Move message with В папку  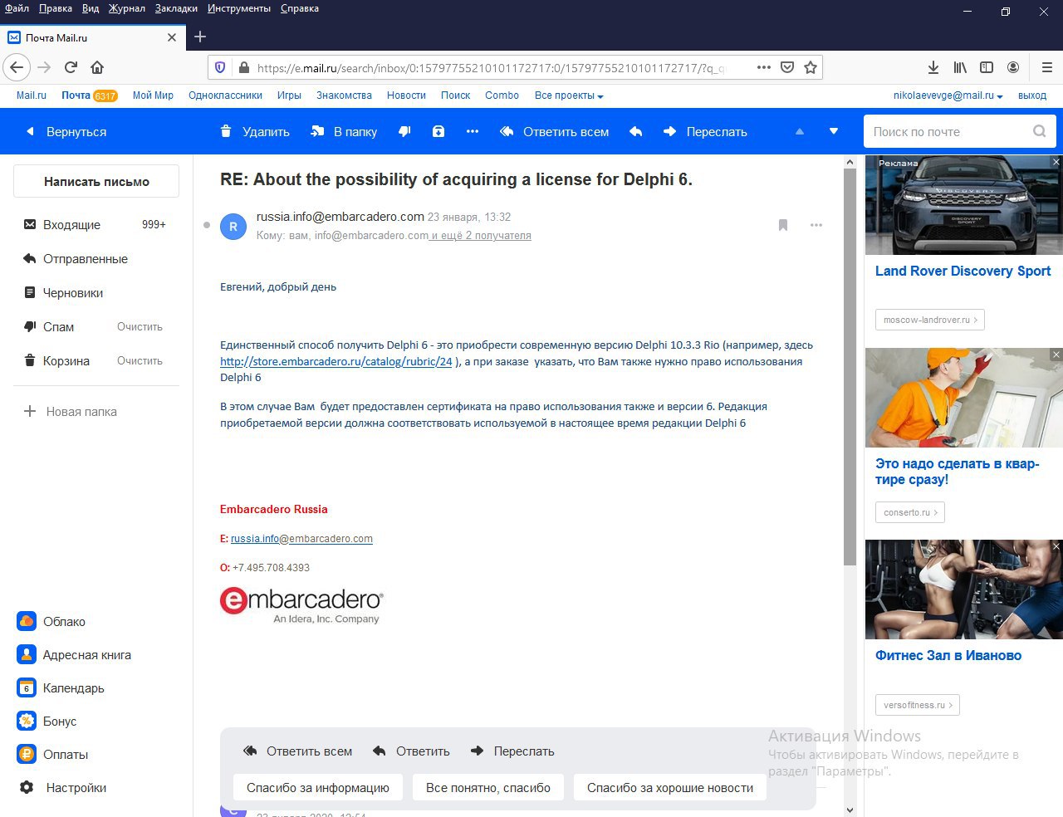pos(344,131)
